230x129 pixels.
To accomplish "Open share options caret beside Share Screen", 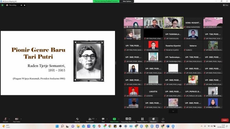I will click(x=119, y=119).
